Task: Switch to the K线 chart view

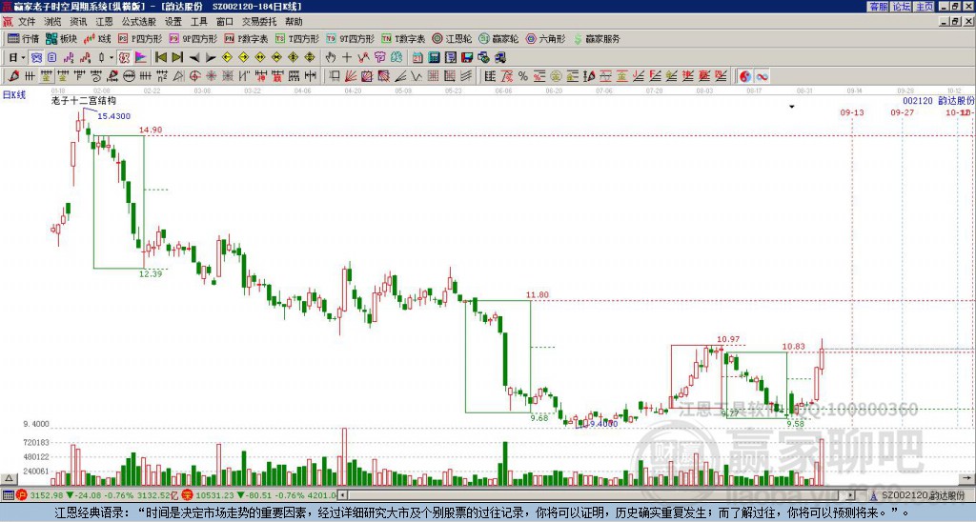Action: 97,38
